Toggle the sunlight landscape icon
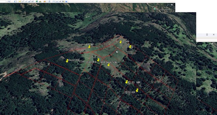217x115 pixels. [x=40, y=1]
